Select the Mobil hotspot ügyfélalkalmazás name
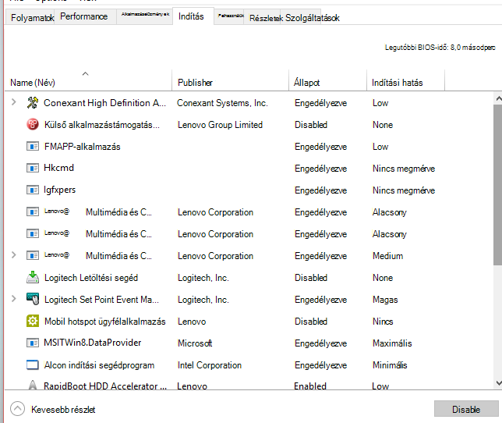502x423 pixels. [105, 322]
